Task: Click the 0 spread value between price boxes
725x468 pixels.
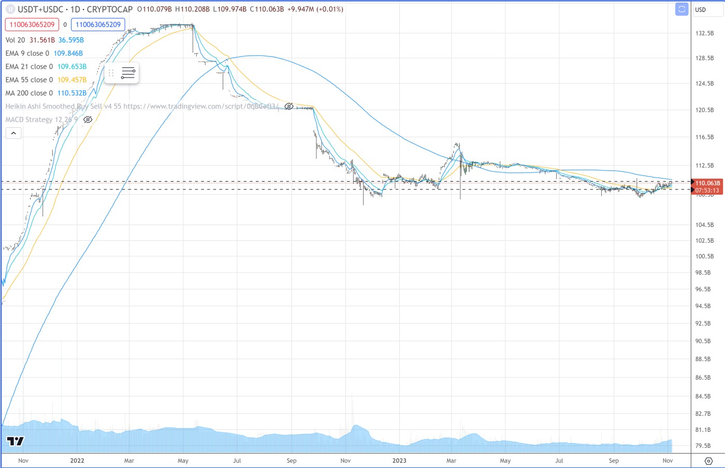Action: coord(65,24)
